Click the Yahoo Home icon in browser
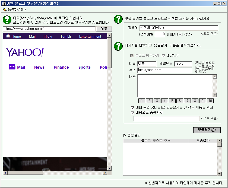The width and height of the screenshot is (228, 188). coord(8,36)
